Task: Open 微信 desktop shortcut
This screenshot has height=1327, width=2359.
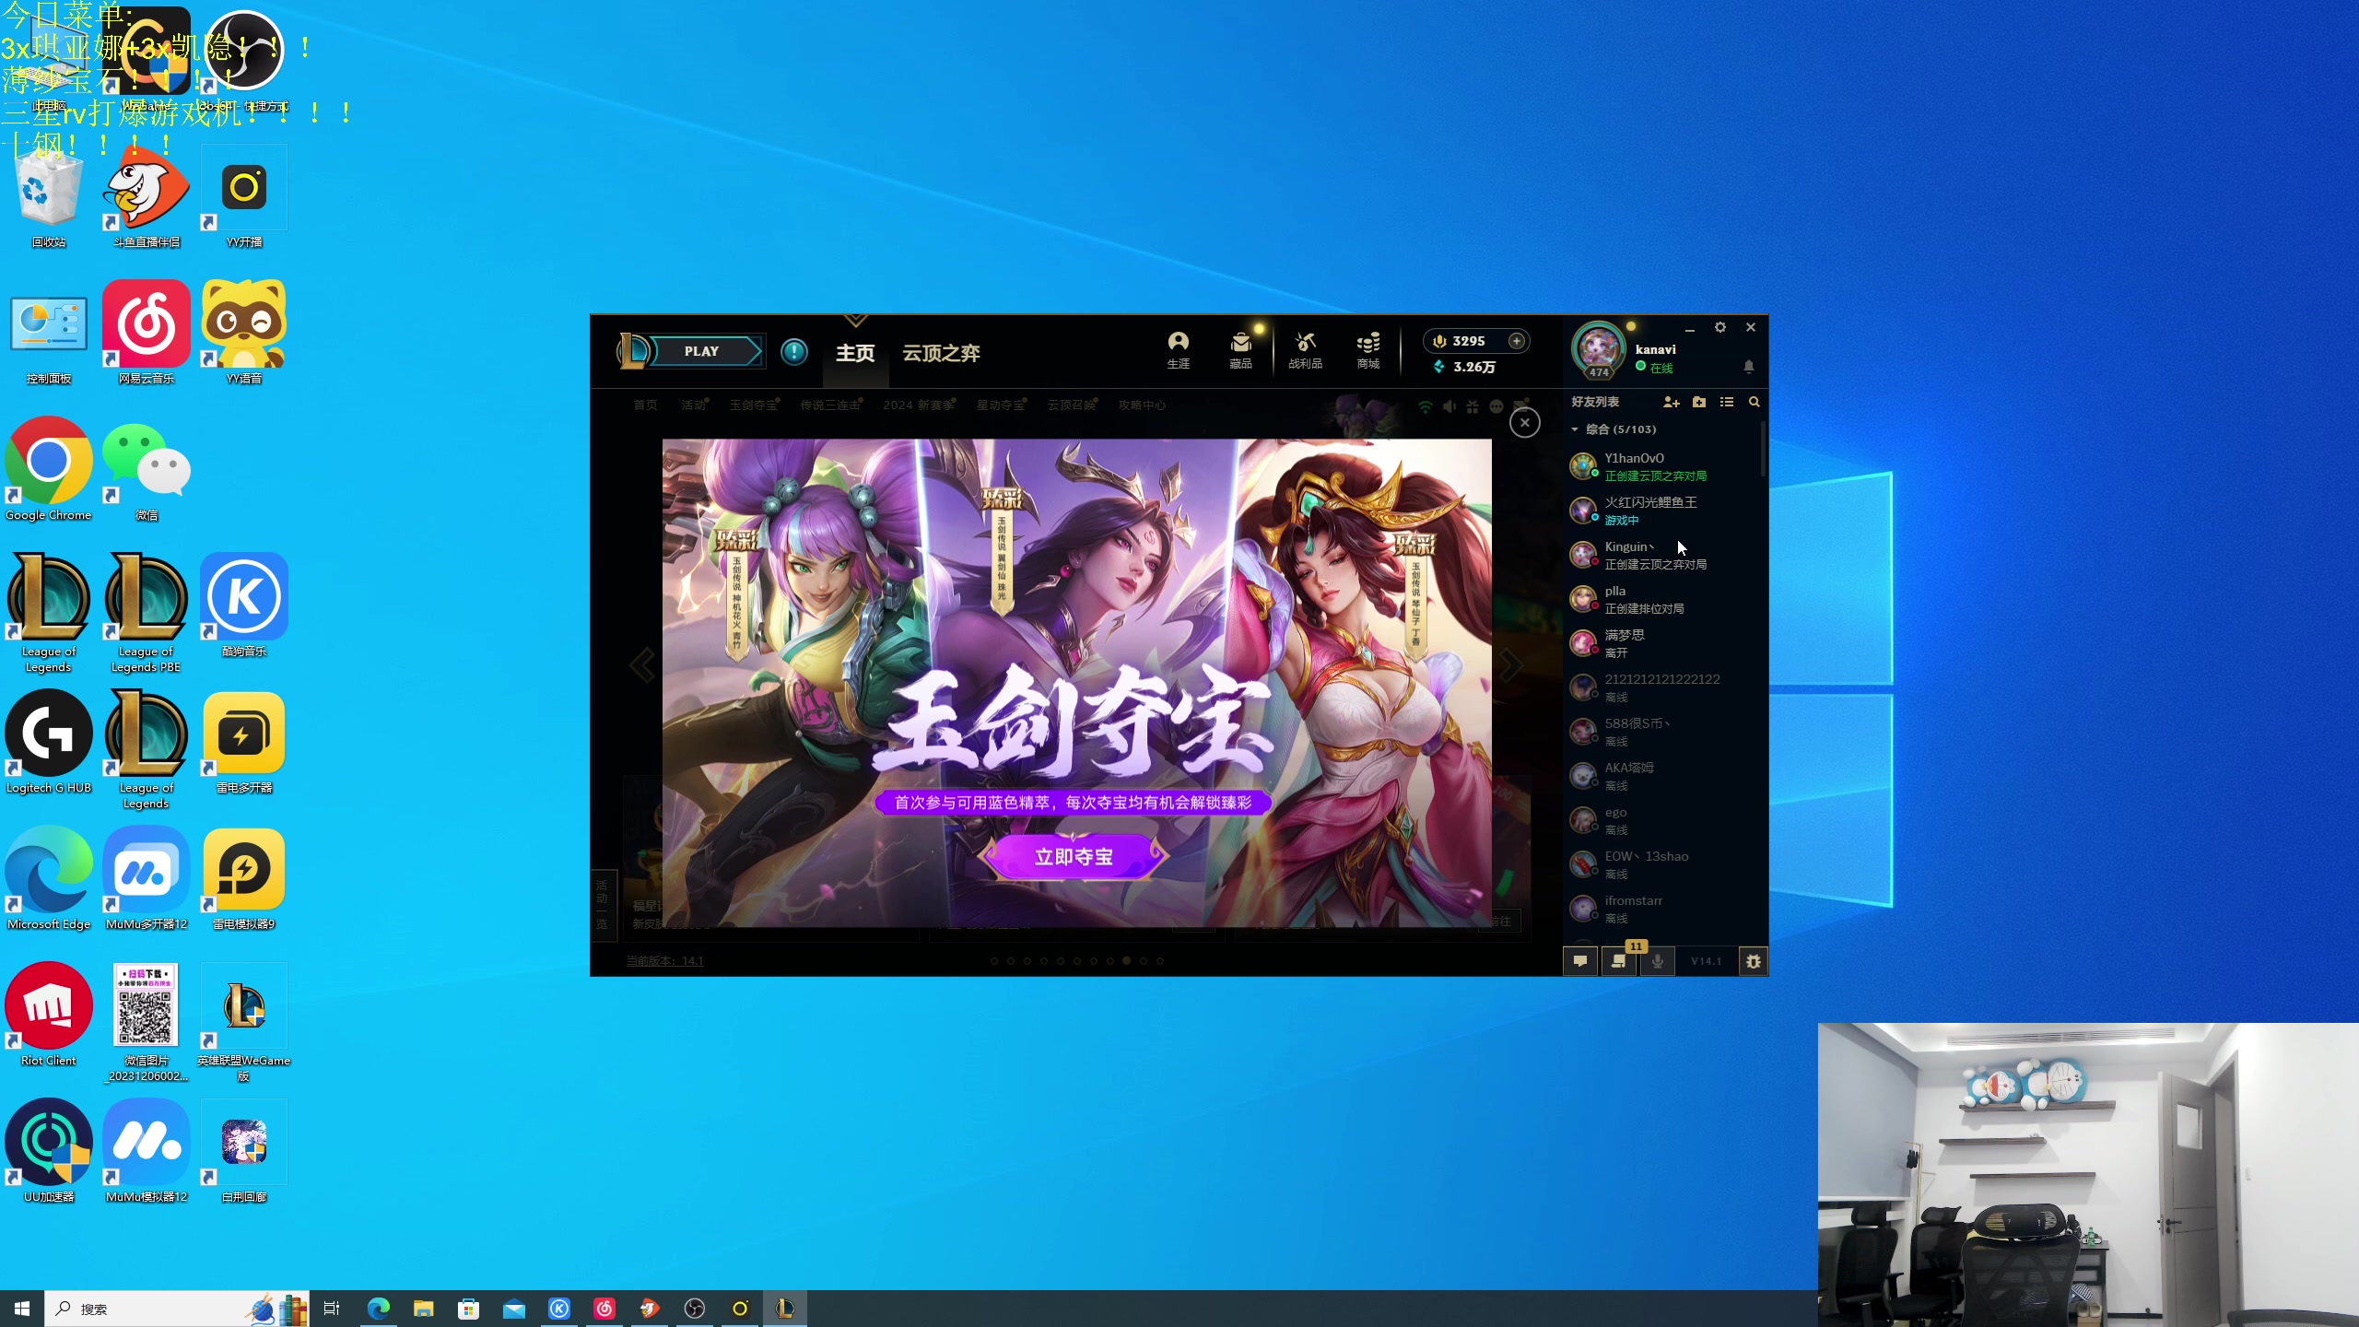Action: [x=147, y=470]
